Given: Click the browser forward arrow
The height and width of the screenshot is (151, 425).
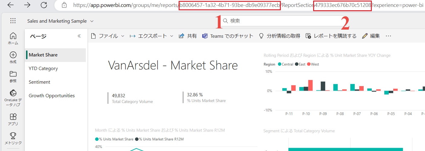Looking at the screenshot, I should pyautogui.click(x=27, y=5).
